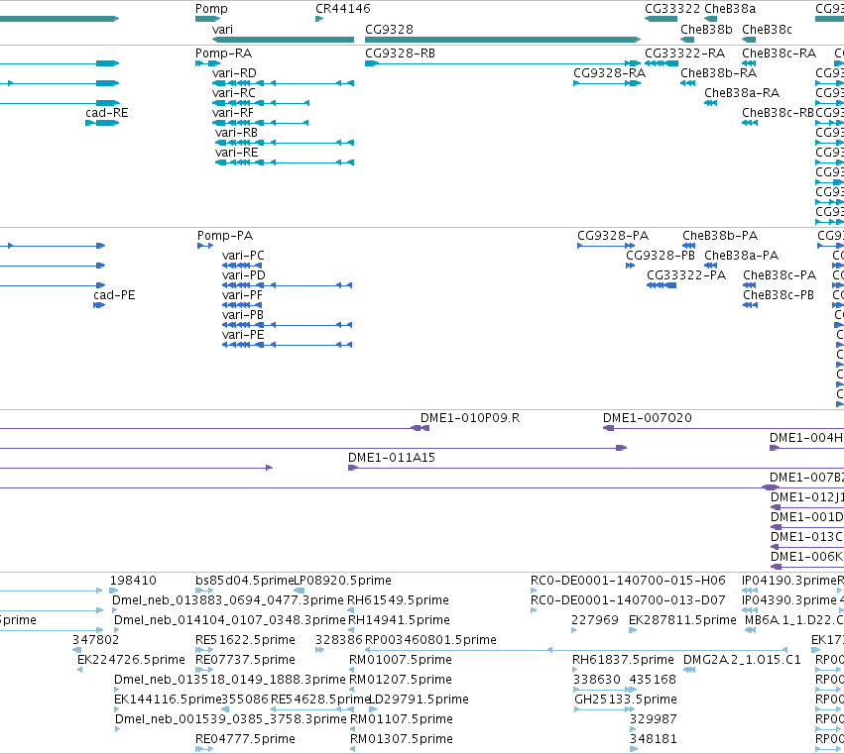Click protein CheB38c-PB
This screenshot has width=844, height=754.
(779, 295)
